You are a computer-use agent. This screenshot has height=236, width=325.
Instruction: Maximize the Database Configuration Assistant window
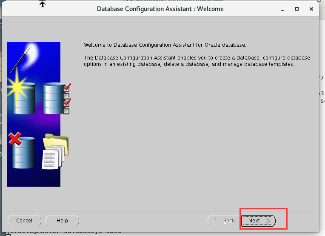(297, 9)
